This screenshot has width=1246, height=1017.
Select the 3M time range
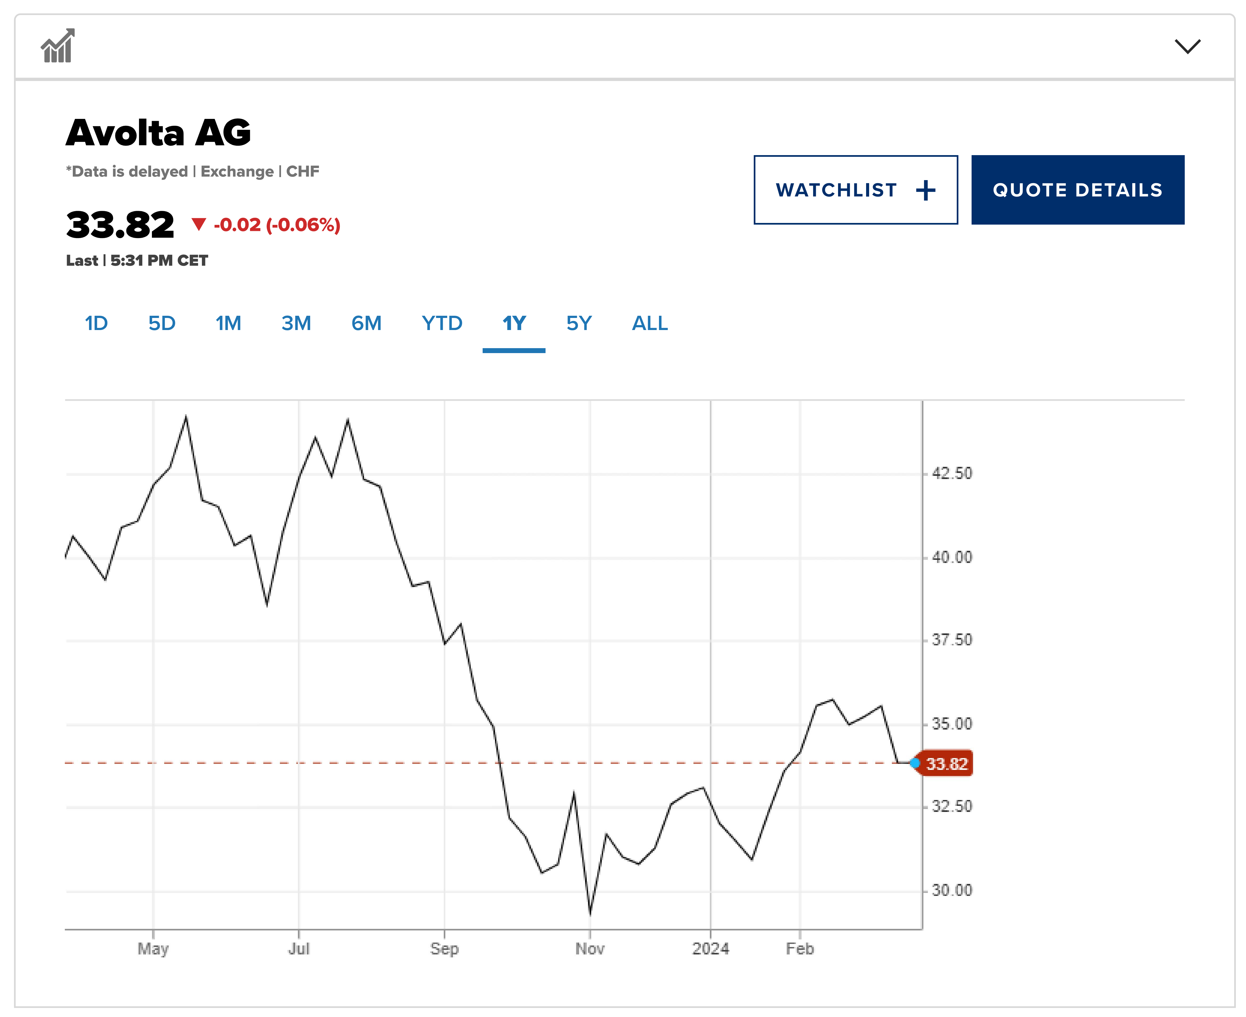point(296,323)
